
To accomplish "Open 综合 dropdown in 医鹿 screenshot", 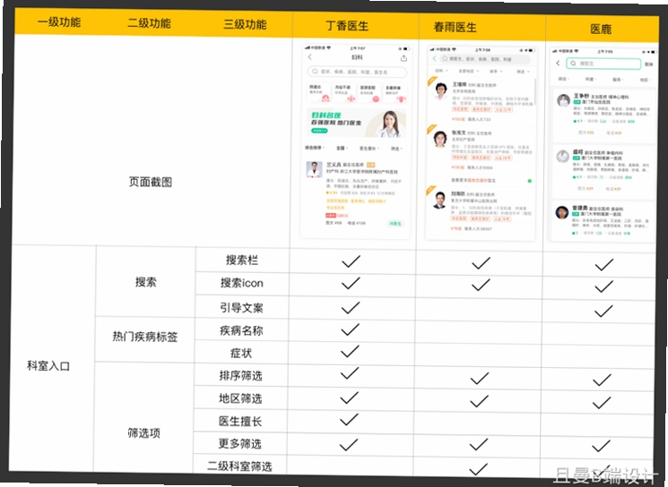I will click(564, 79).
